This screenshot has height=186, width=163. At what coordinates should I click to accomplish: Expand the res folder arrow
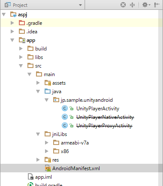(38, 160)
